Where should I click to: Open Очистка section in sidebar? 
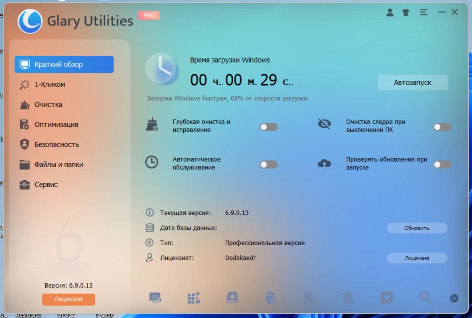tap(64, 104)
